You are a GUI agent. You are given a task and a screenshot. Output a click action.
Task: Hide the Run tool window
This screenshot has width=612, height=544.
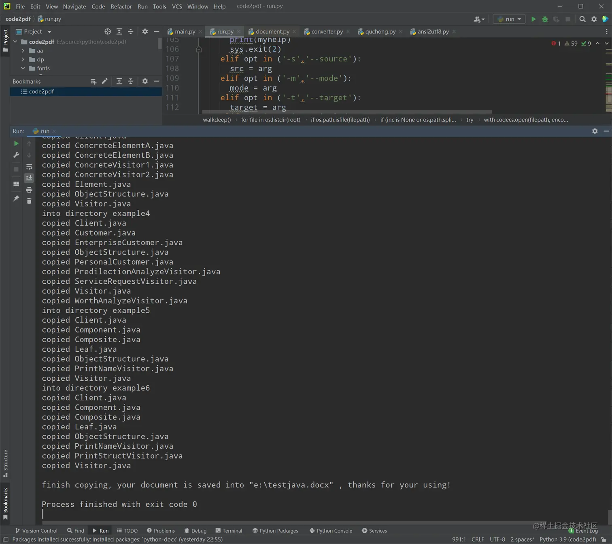[x=606, y=131]
